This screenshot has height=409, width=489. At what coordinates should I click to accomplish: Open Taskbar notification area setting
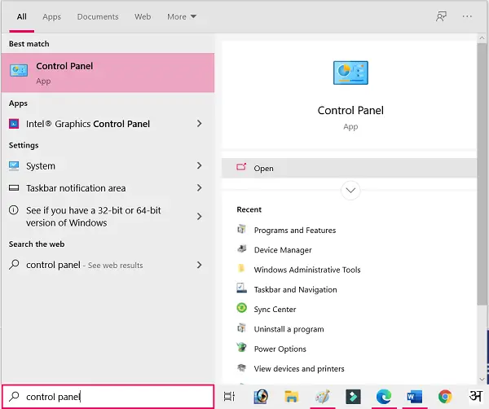(x=108, y=188)
